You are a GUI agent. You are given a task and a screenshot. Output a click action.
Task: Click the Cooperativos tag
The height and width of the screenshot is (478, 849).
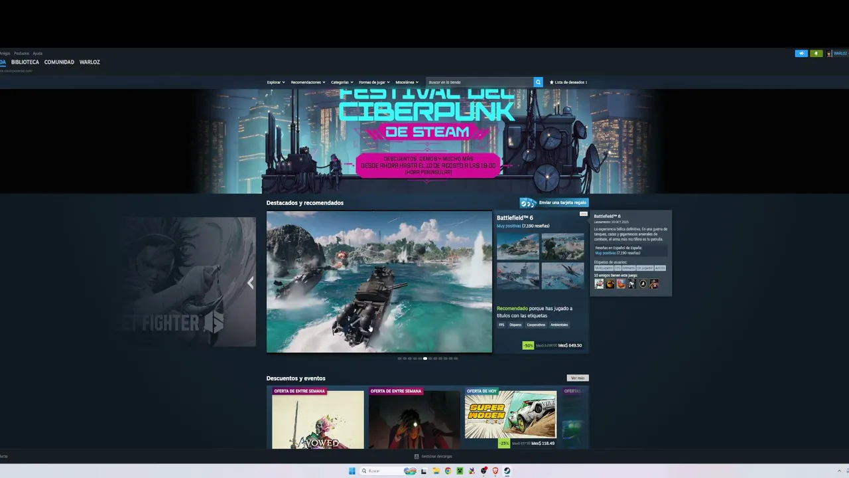[536, 325]
